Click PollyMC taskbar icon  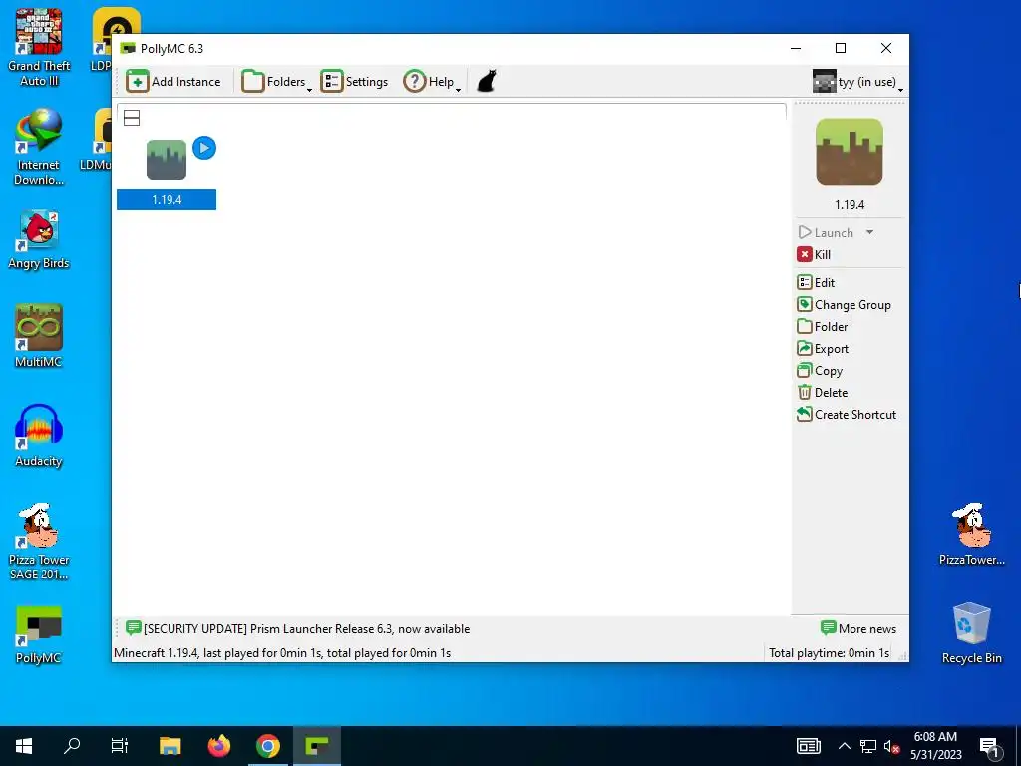point(317,746)
